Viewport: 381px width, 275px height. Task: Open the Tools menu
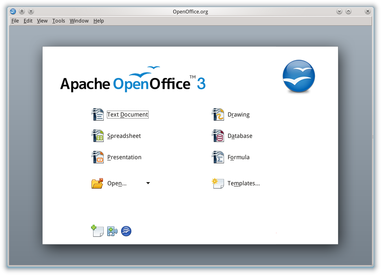pos(58,21)
